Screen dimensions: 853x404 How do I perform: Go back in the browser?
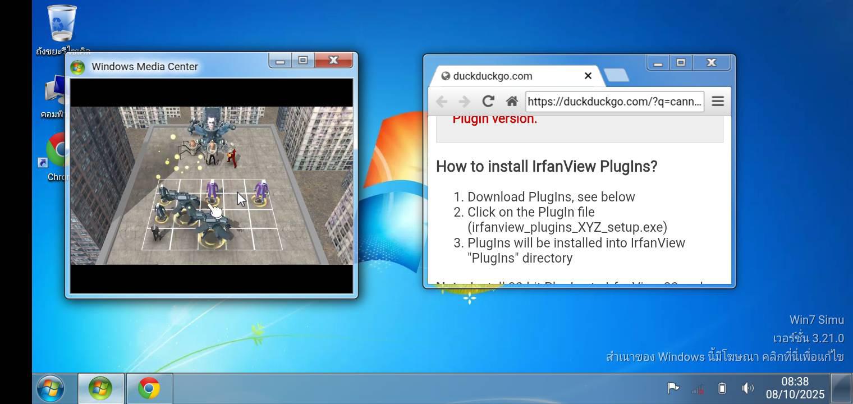(x=442, y=101)
